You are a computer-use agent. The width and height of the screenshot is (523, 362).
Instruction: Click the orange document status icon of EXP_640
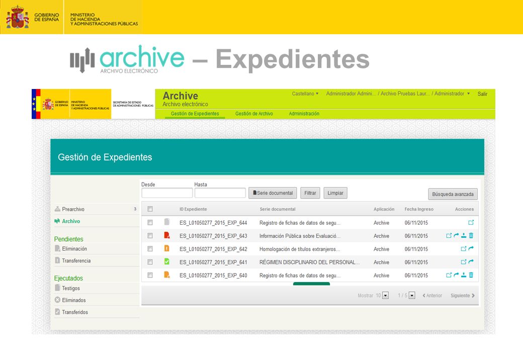[x=167, y=275]
